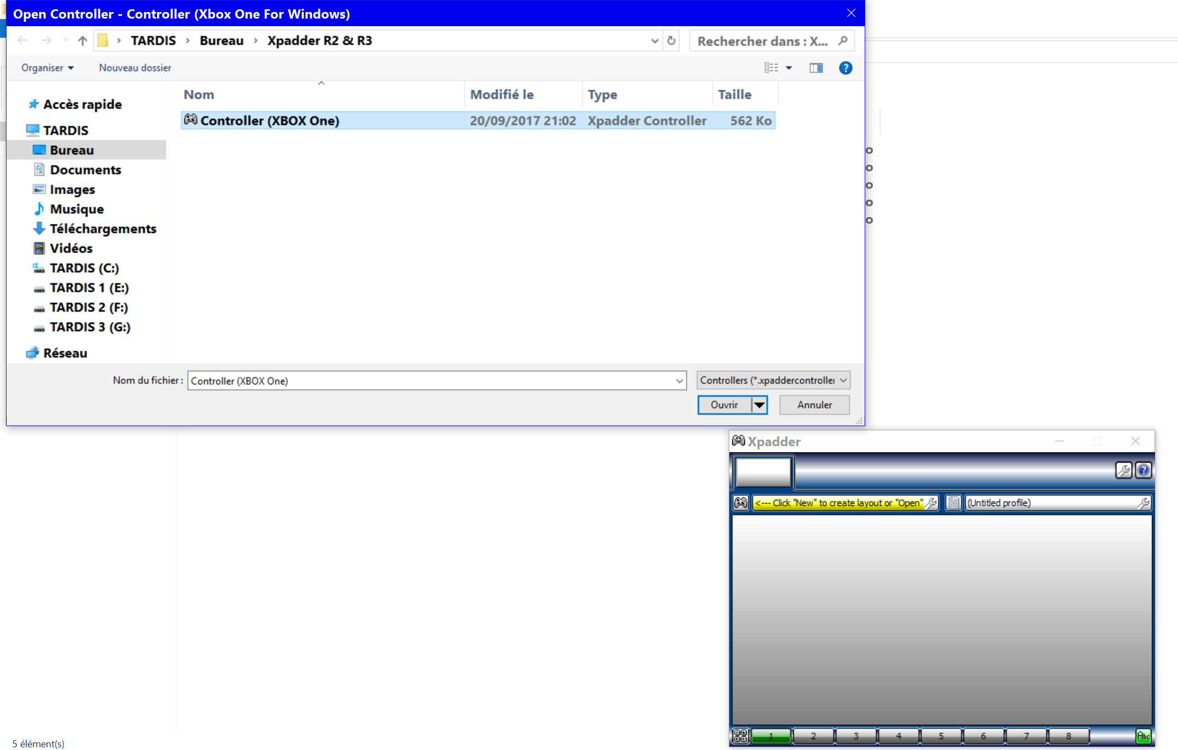Sort files by Modifié le column header
The width and height of the screenshot is (1178, 750).
point(523,94)
